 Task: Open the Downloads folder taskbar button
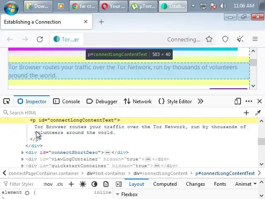click(38, 6)
